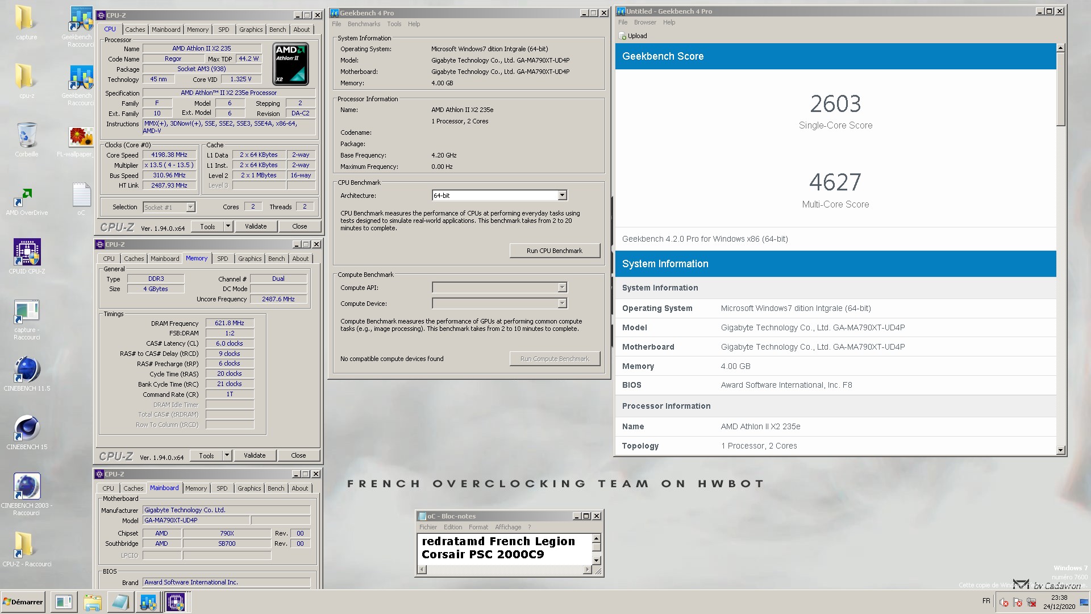The image size is (1091, 614).
Task: Click the notepad taskbar icon
Action: (120, 602)
